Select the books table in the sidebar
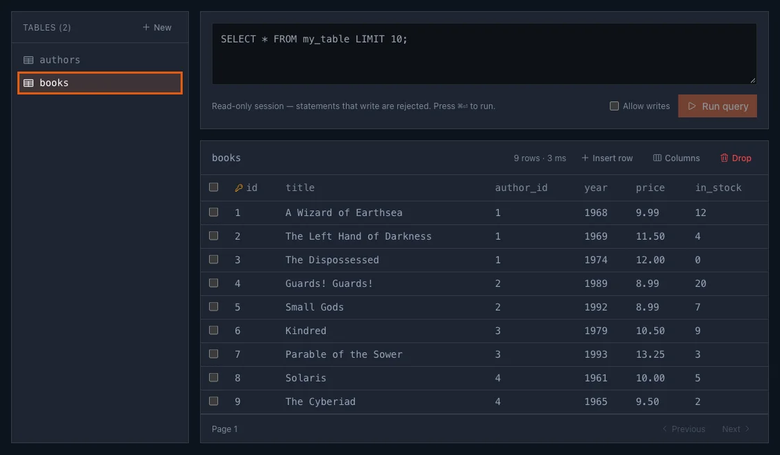Image resolution: width=780 pixels, height=455 pixels. coord(99,83)
